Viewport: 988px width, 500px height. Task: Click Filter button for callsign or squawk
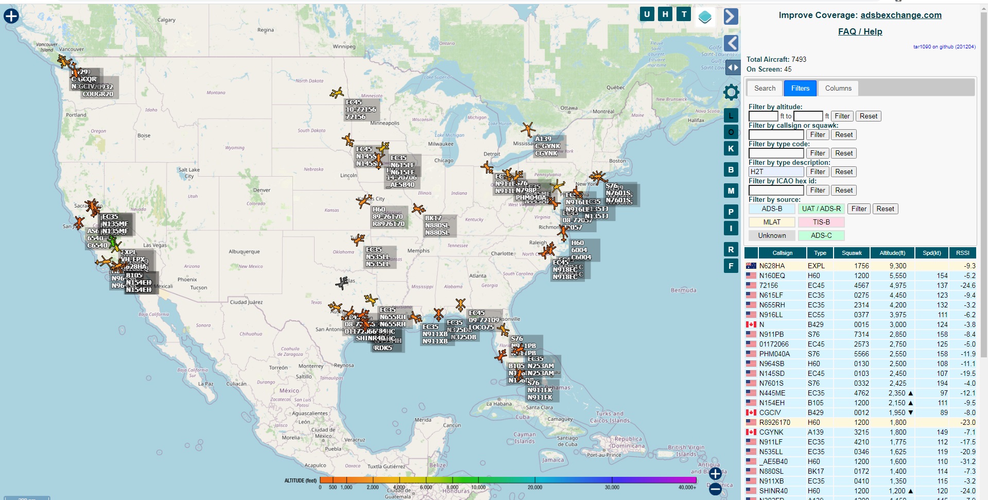[x=818, y=134]
